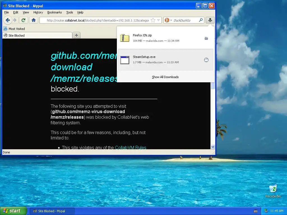Viewport: 287px width, 215px height.
Task: Open the Most Visited bookmarks folder
Action: click(14, 29)
